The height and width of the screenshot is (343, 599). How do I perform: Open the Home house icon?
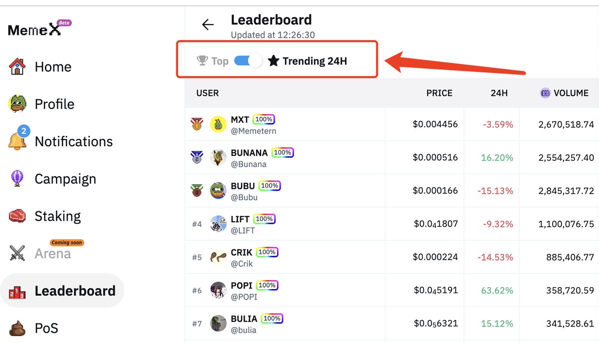(17, 66)
